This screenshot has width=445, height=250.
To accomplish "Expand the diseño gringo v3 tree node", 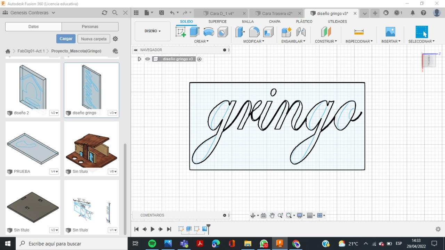I will (139, 59).
